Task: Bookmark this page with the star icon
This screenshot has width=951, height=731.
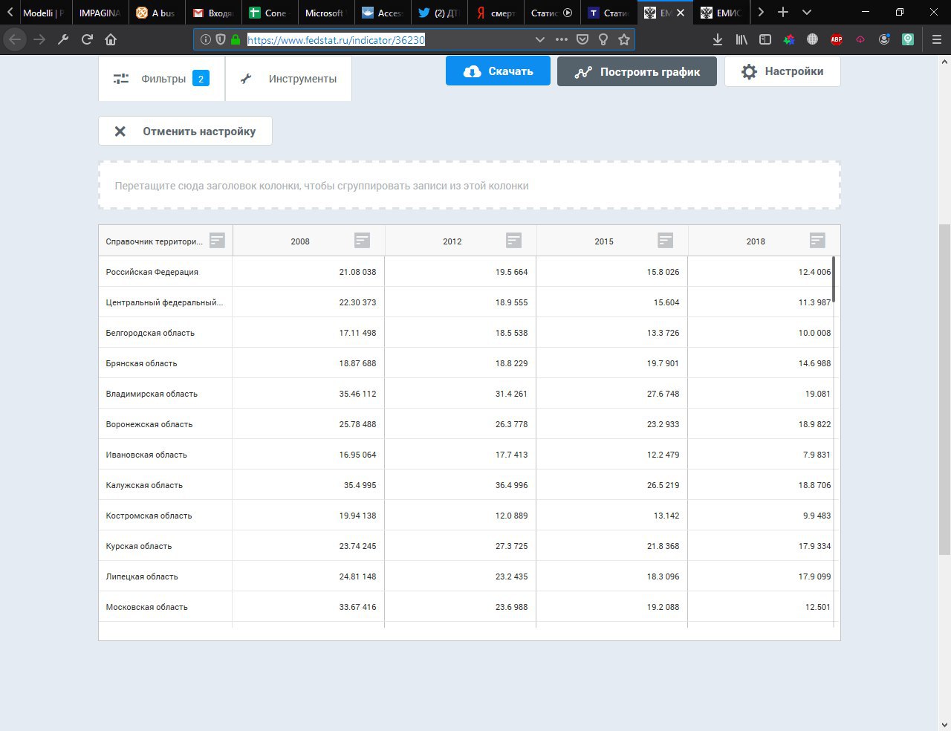Action: click(x=624, y=39)
